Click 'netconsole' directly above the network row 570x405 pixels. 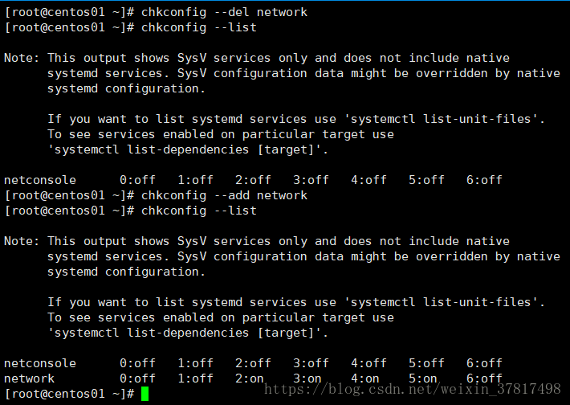tap(40, 363)
